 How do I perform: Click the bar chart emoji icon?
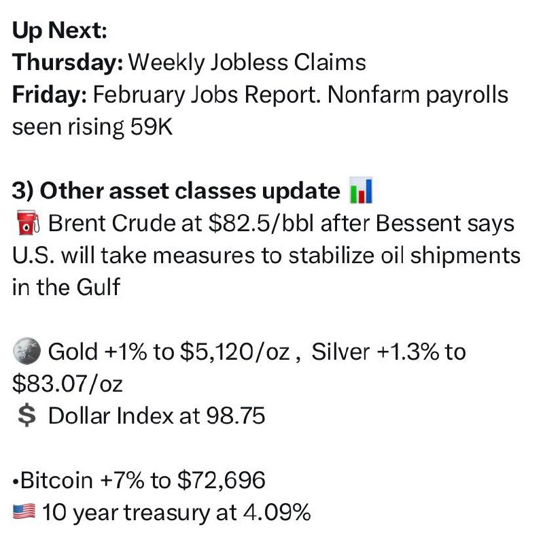(362, 190)
